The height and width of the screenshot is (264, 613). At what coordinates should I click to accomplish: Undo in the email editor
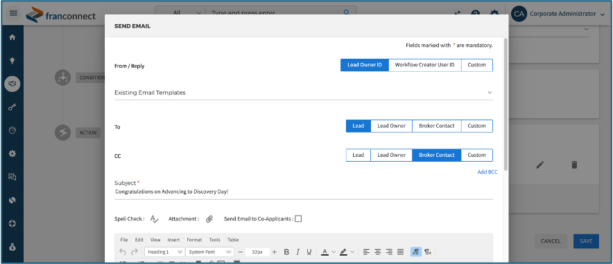tap(123, 252)
